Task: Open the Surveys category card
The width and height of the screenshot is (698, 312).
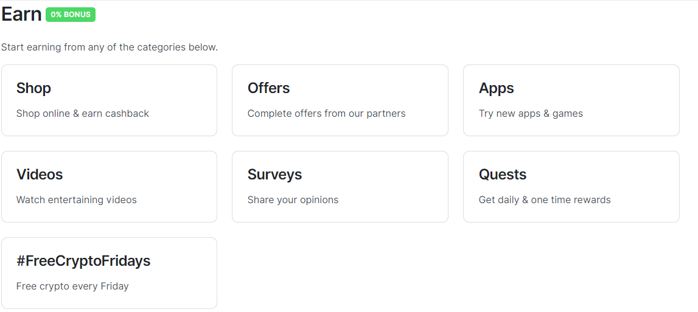Action: coord(340,187)
